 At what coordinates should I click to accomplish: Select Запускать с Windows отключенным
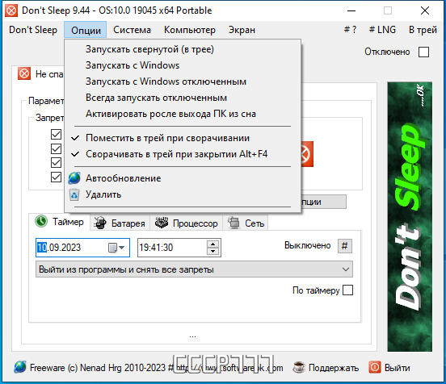[183, 81]
